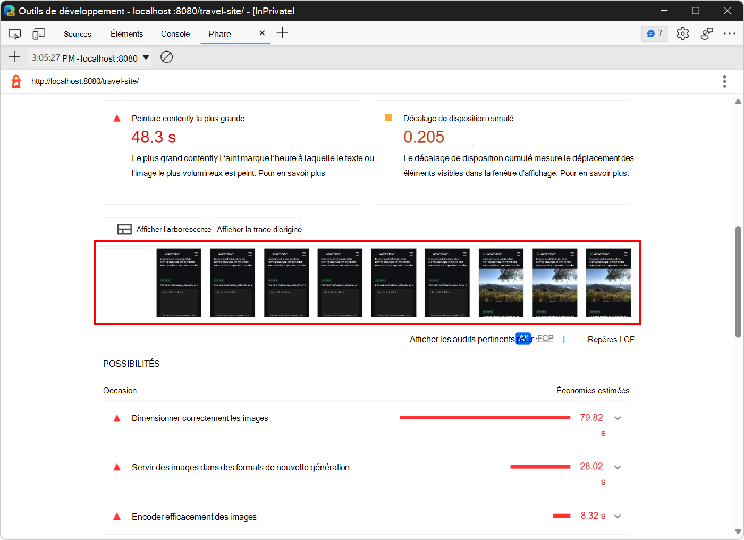
Task: Click the Lighthouse logo icon beside URL
Action: pos(16,81)
